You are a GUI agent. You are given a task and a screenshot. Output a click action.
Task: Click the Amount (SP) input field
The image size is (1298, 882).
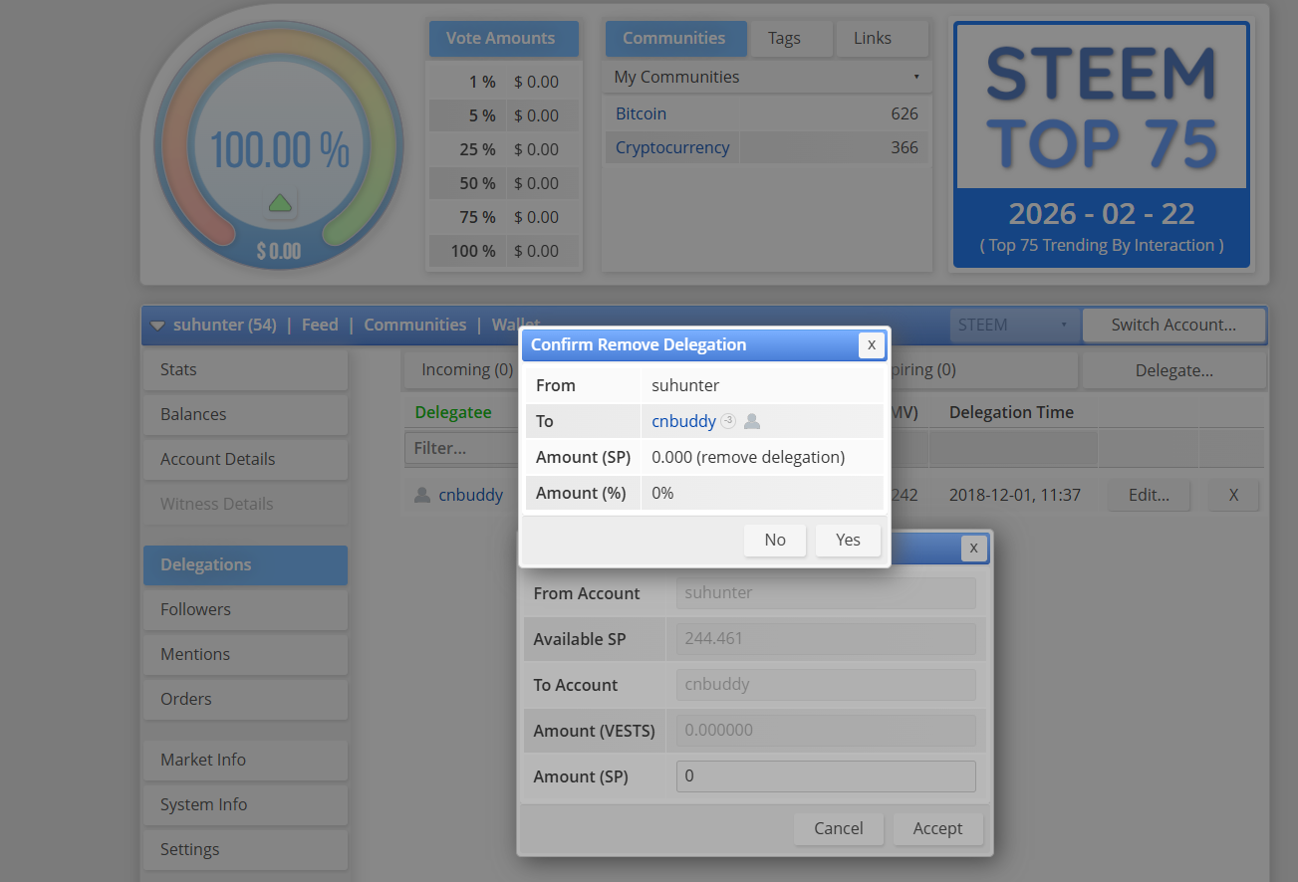826,775
